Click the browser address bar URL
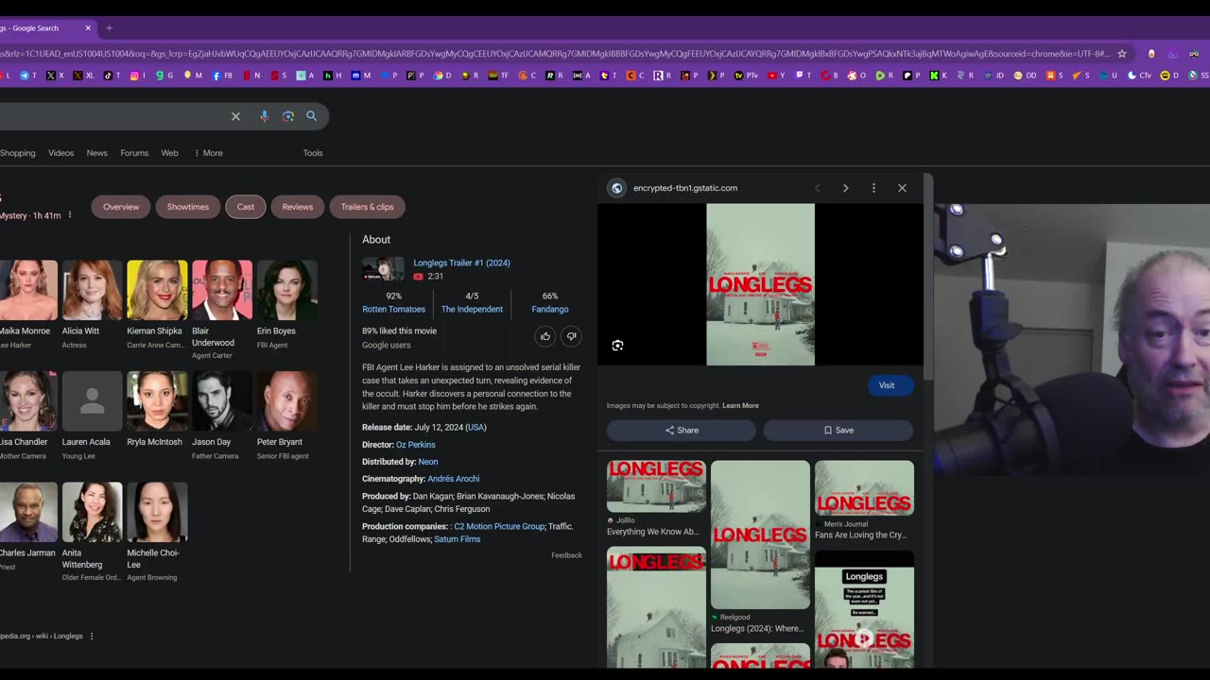 tap(555, 54)
